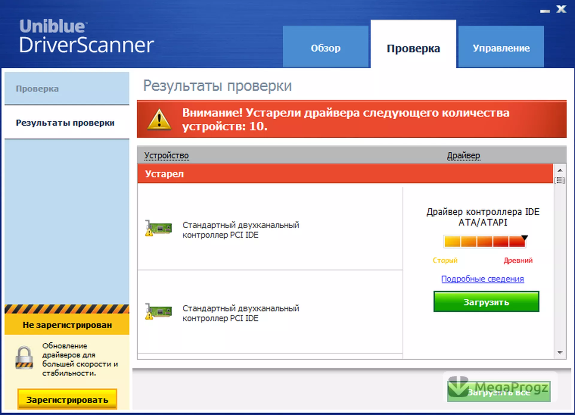
Task: Click the scrollbar down arrow
Action: [560, 353]
